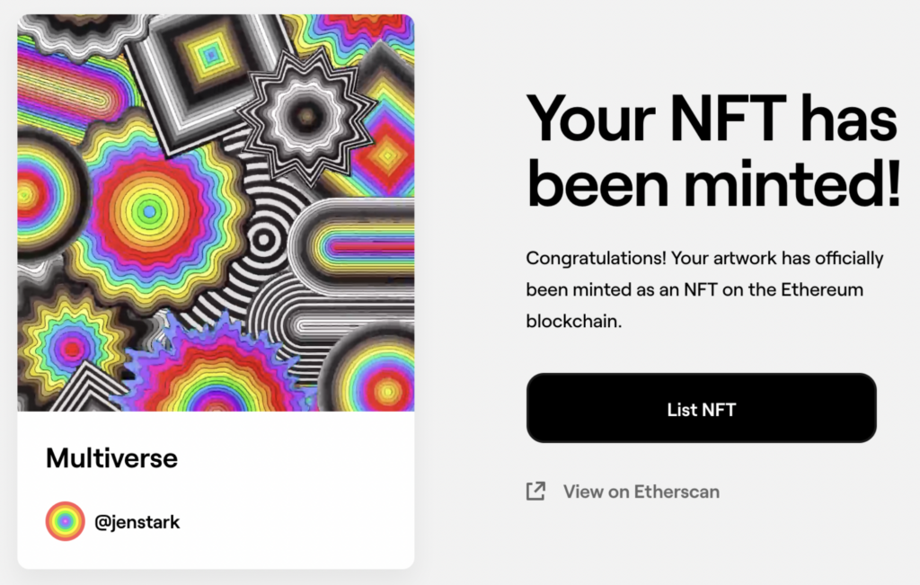Select the Multiverse title text
Screen dimensions: 920x585
click(x=111, y=458)
